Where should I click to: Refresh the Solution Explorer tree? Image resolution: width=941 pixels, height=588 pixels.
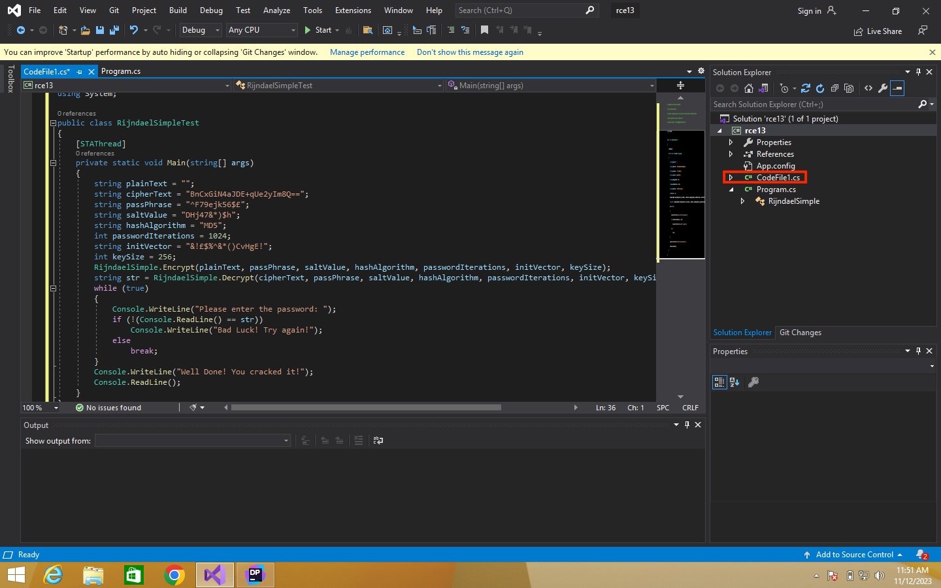(820, 88)
